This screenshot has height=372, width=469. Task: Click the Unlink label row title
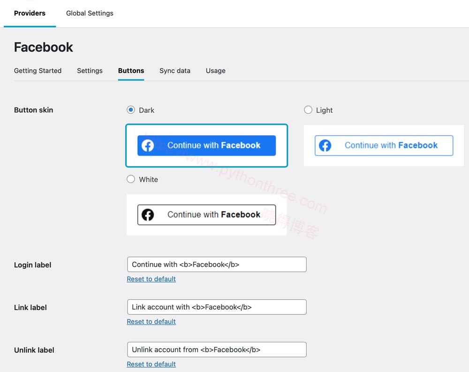pos(34,350)
